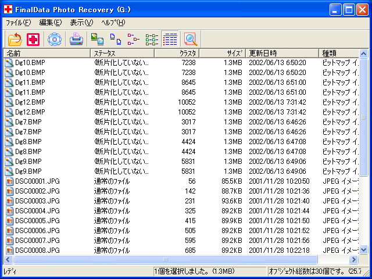The image size is (372, 279).
Task: Sort by the 種類 column header
Action: [339, 53]
